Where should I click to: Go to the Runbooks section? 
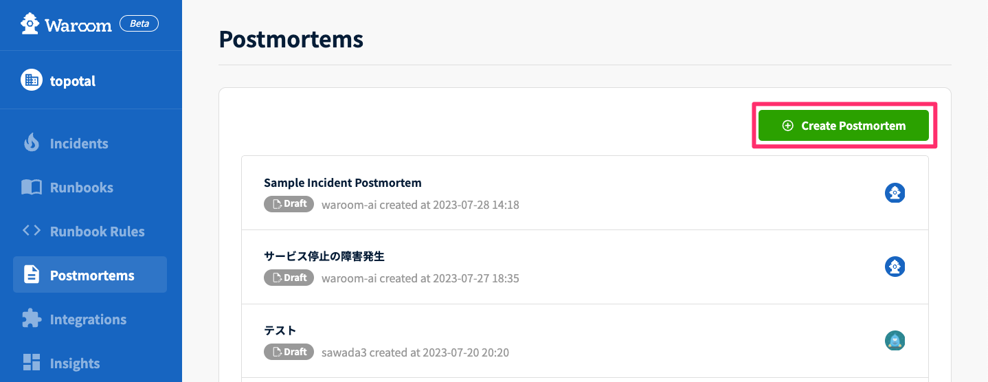pos(81,188)
